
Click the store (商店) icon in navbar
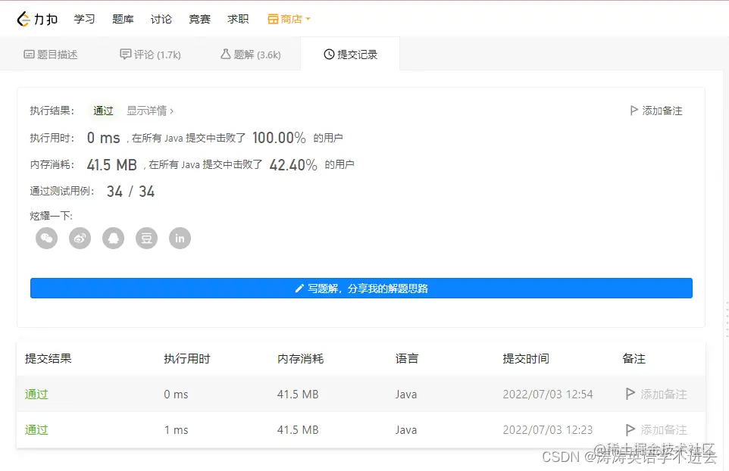[273, 19]
